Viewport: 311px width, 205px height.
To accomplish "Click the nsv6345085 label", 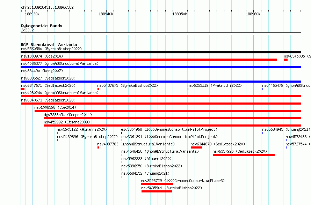I will [297, 56].
